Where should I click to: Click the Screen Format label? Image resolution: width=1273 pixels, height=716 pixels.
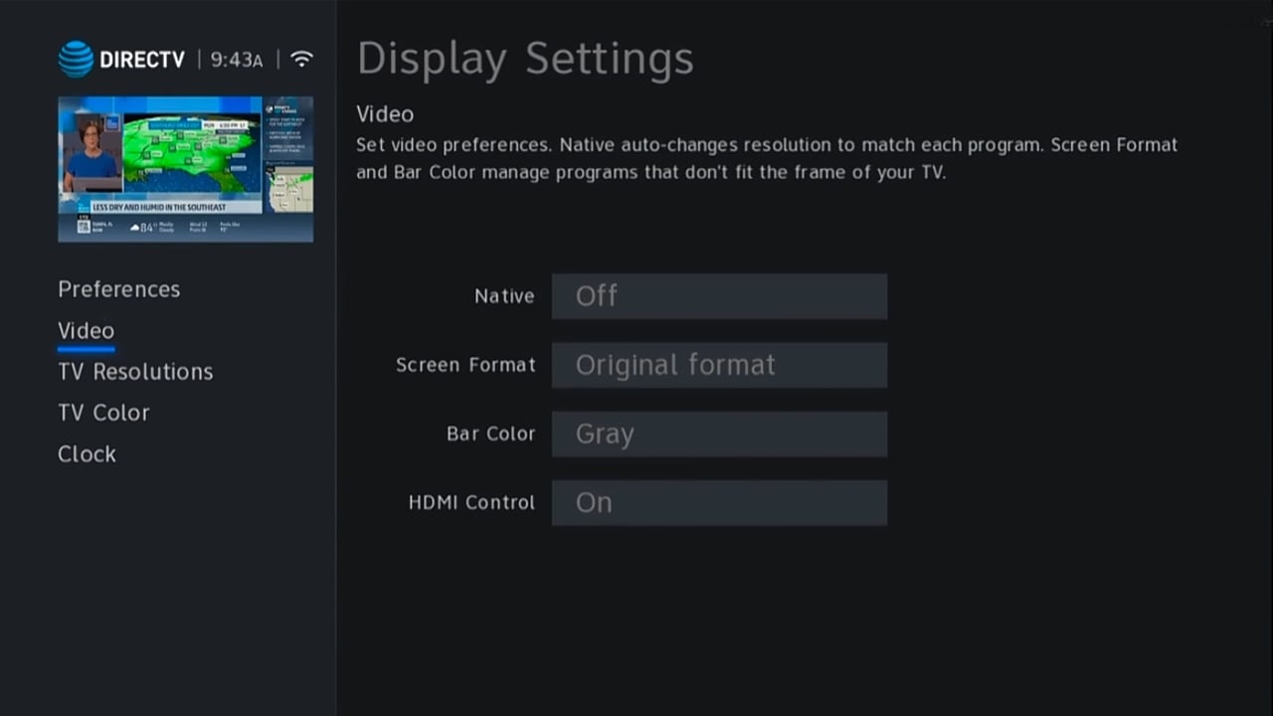point(465,365)
